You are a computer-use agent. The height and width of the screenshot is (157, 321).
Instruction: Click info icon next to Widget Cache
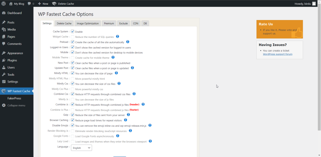coord(118,37)
